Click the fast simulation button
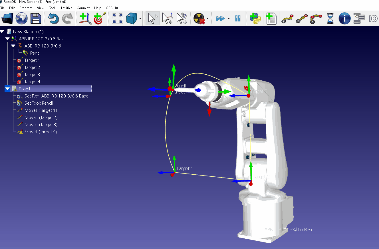Viewport: 379px width, 249px height. (220, 19)
